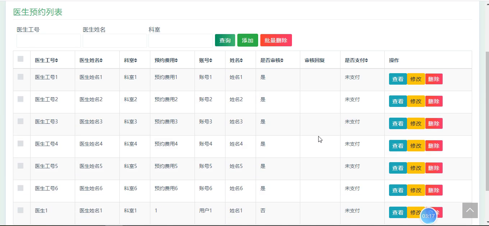View details of 医生工号4 row
The image size is (489, 226).
[x=398, y=146]
